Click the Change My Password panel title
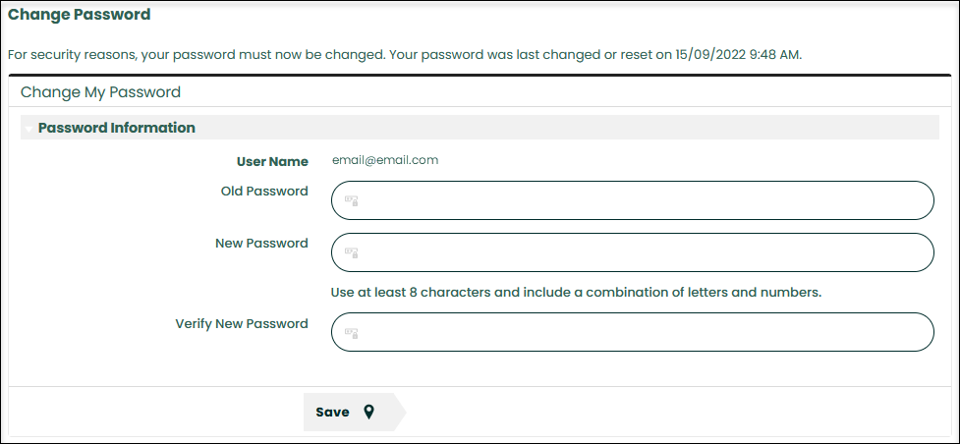The image size is (960, 444). [x=100, y=92]
